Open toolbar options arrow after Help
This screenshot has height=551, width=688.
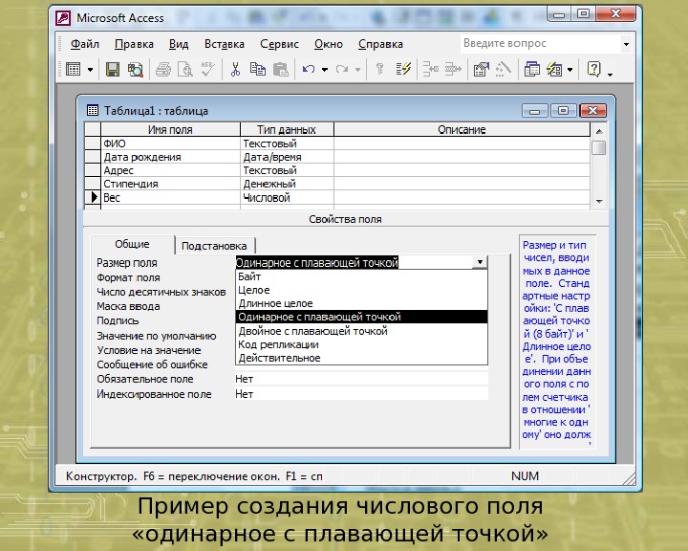click(x=610, y=74)
